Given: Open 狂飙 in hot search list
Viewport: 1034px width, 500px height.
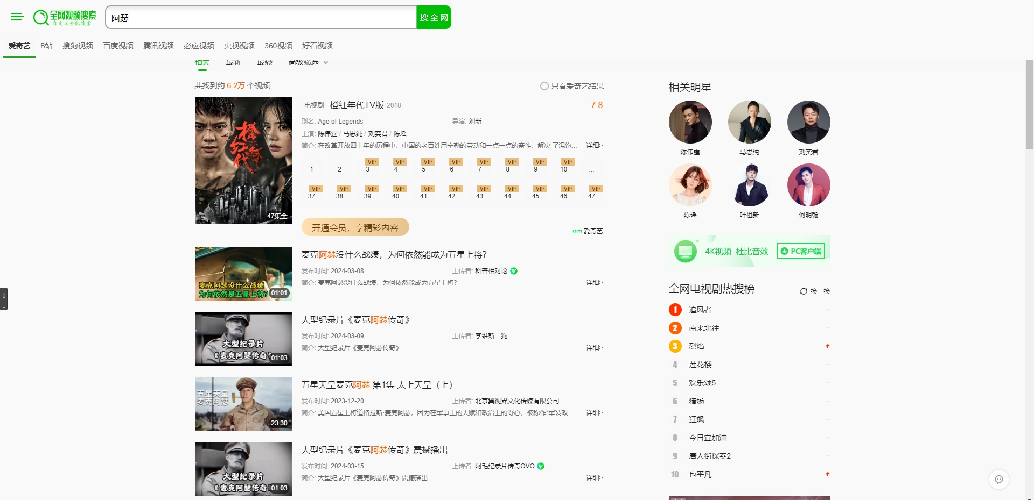Looking at the screenshot, I should [x=696, y=419].
